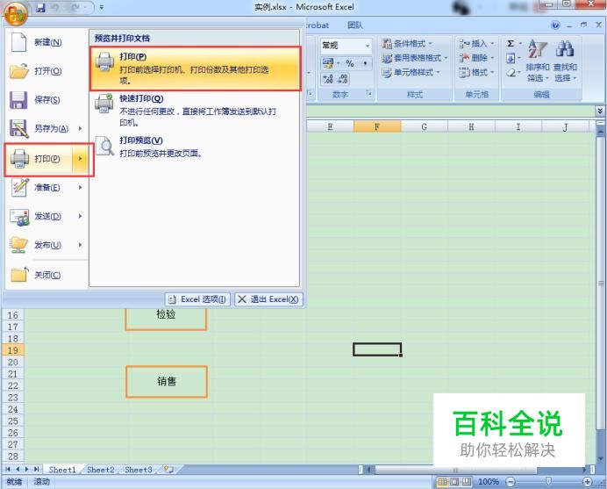
Task: Click the Save icon in quick access toolbar
Action: pos(40,7)
